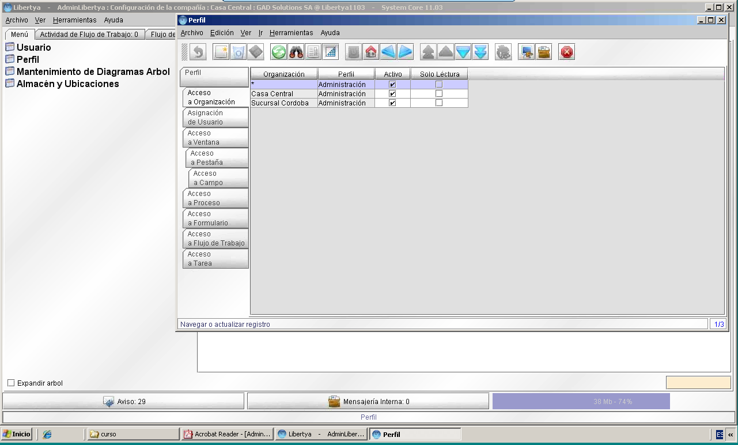Image resolution: width=738 pixels, height=445 pixels.
Task: Open the Herramientas menu in Perfil window
Action: 291,33
